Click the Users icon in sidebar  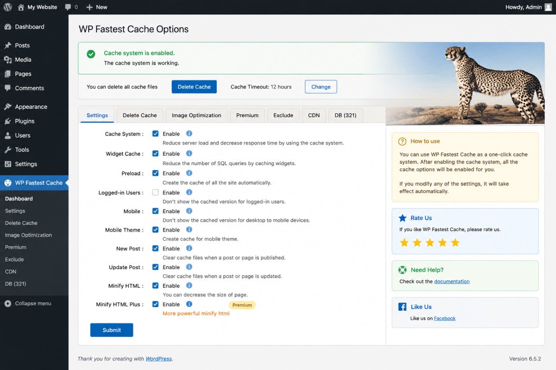coord(8,136)
